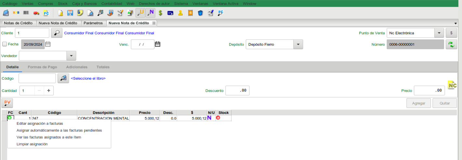Viewport: 462px width, 160px height.
Task: Decrease quantity with minus button
Action: [x=39, y=91]
